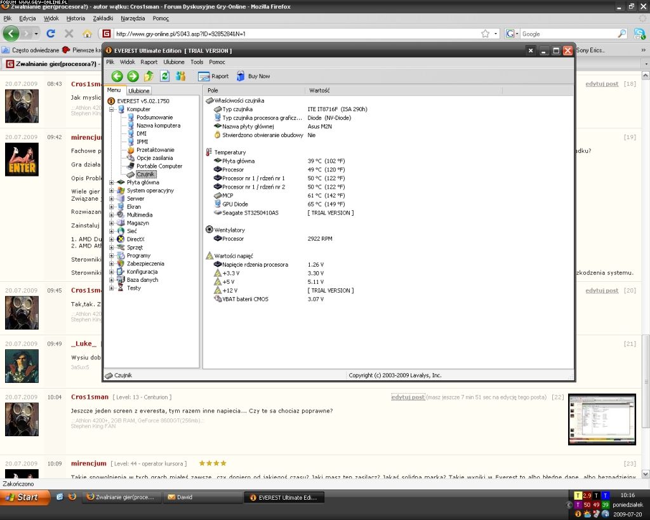Select Podsumowanie in the tree
Screen dimensions: 650x520
click(154, 117)
